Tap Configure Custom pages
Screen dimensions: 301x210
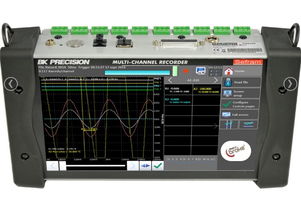[240, 104]
